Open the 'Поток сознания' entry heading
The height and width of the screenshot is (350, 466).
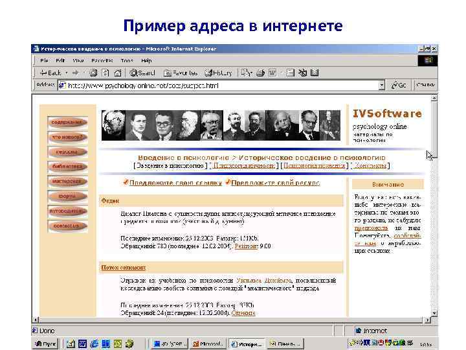[x=124, y=268]
